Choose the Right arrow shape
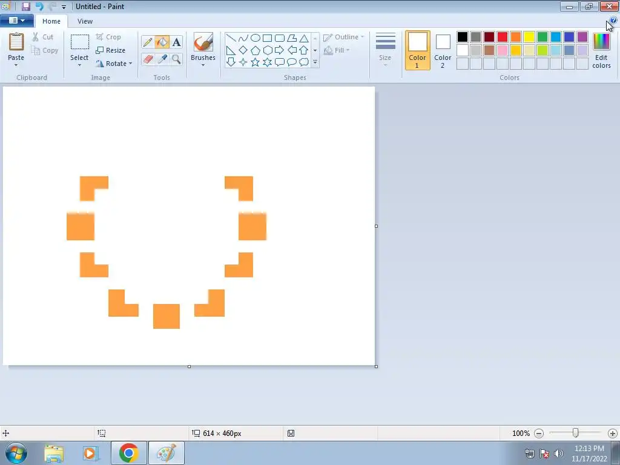 coord(280,50)
